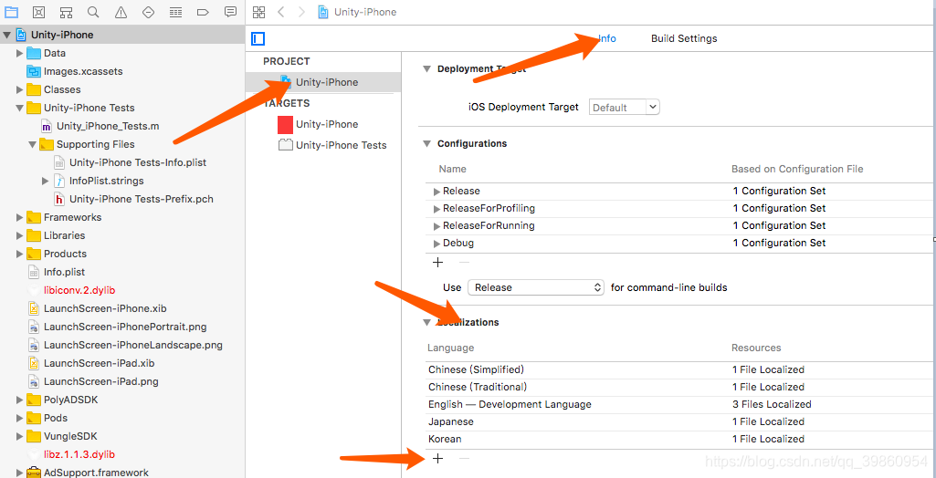Select the missing libiconv.2.dylib file
The height and width of the screenshot is (478, 936).
[79, 290]
